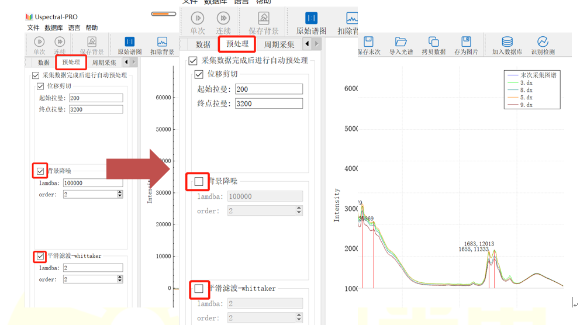The width and height of the screenshot is (580, 325).
Task: Click the 终点拉曼 field showing 3200, left window
Action: pyautogui.click(x=95, y=109)
